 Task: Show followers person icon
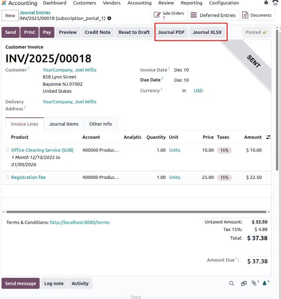click(x=265, y=283)
